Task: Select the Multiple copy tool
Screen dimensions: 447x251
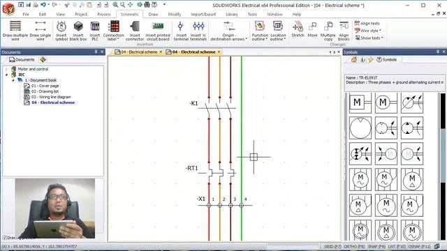Action: coord(328,31)
